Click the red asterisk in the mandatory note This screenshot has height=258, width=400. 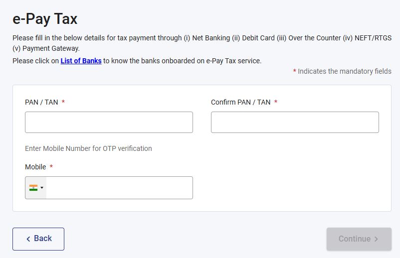pos(295,72)
